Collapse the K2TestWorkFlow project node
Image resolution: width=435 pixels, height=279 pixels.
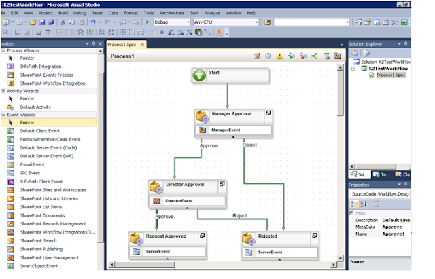click(x=353, y=69)
